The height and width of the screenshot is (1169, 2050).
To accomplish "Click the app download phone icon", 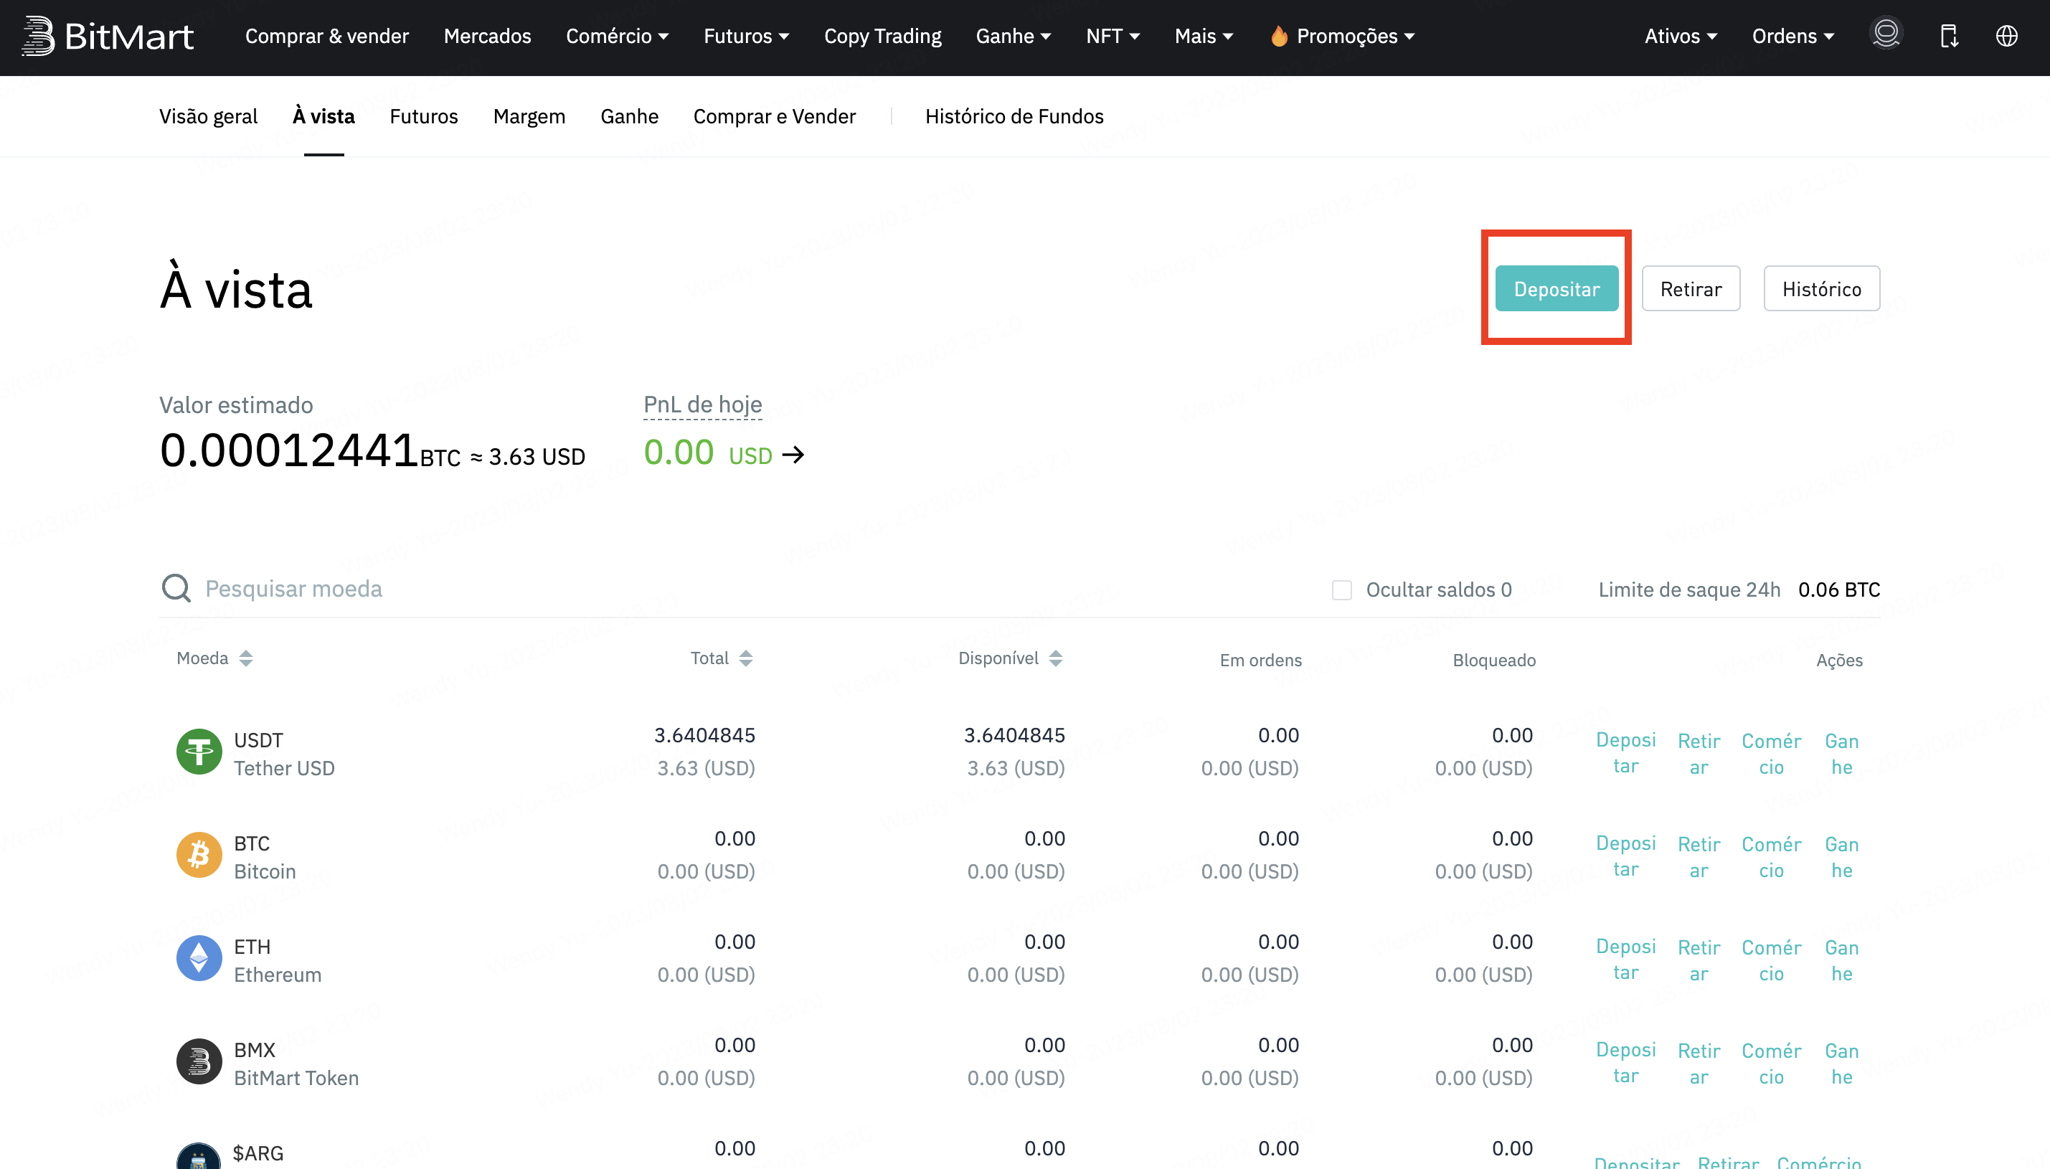I will click(1950, 36).
